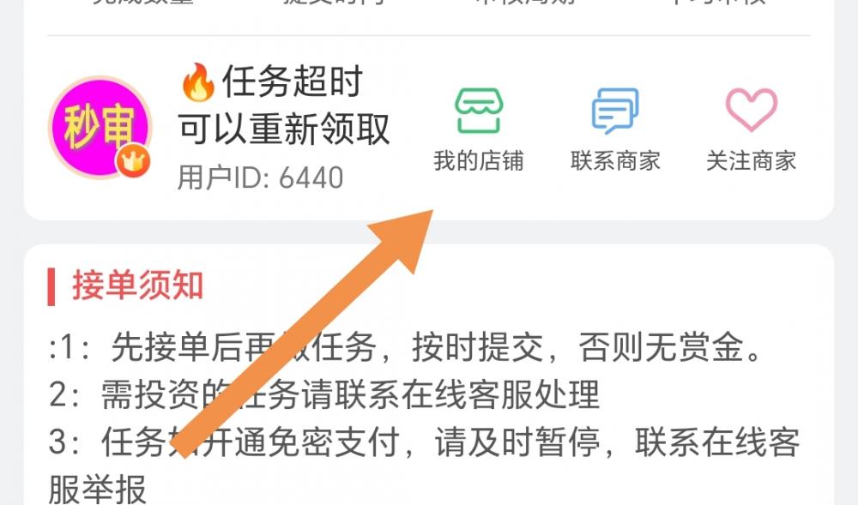Screen dimensions: 858x505
Task: Select the 关注商家 text label
Action: click(752, 161)
